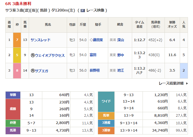
Task: Open trainer 野中 stable page
Action: pos(121,55)
